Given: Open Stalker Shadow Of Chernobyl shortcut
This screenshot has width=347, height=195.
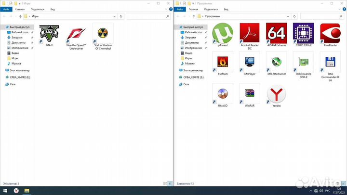Looking at the screenshot, I should [x=103, y=37].
